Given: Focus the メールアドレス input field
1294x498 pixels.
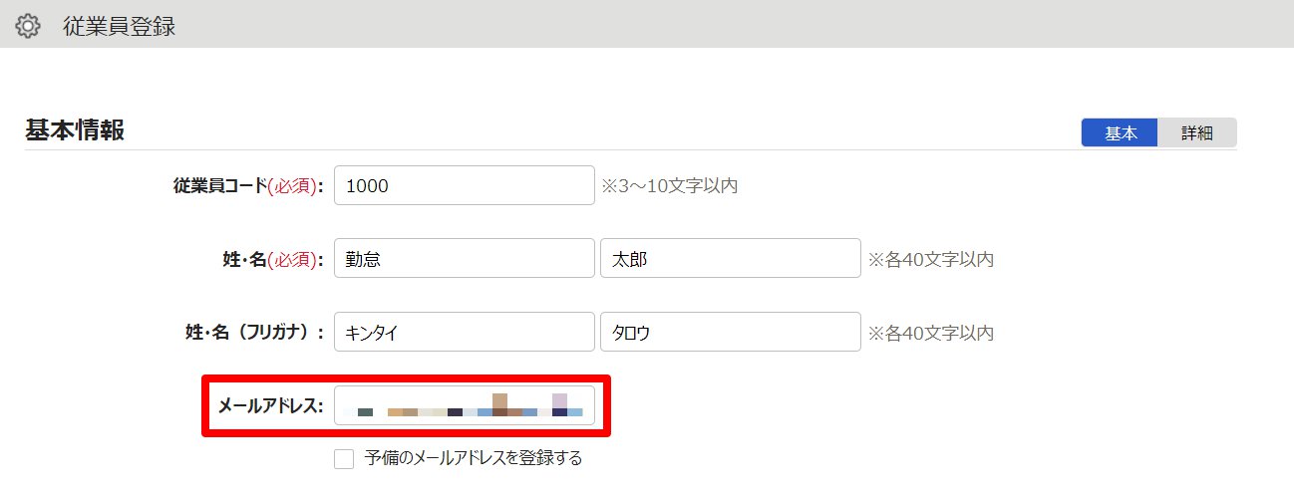Looking at the screenshot, I should click(x=464, y=405).
